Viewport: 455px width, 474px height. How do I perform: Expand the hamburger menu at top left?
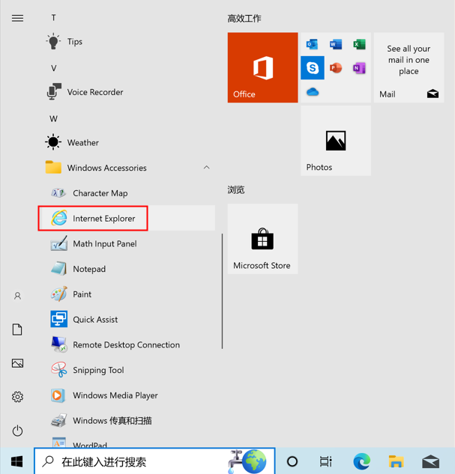pyautogui.click(x=17, y=18)
